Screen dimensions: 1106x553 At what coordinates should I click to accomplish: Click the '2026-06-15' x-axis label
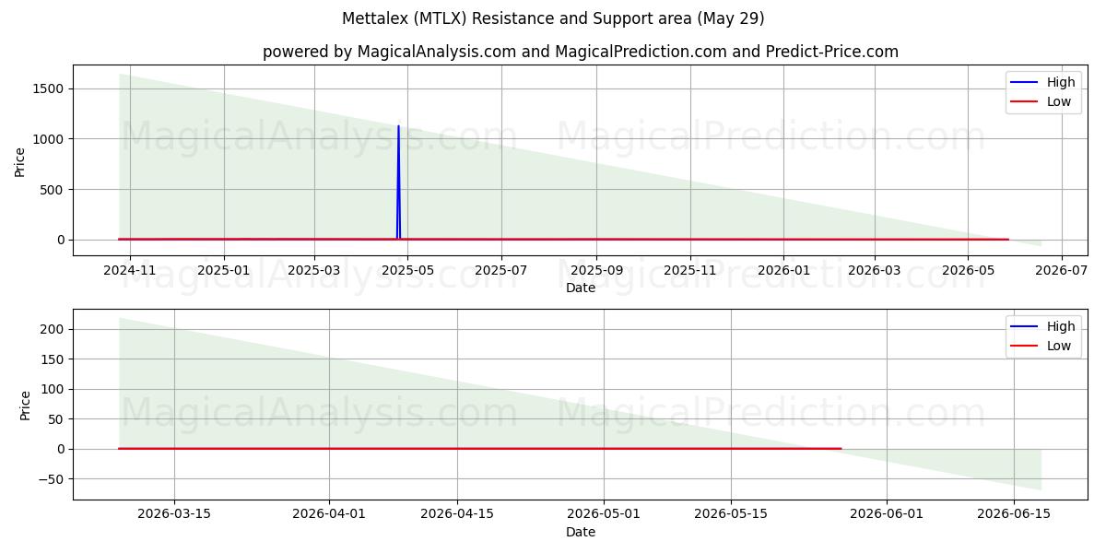click(x=1014, y=514)
